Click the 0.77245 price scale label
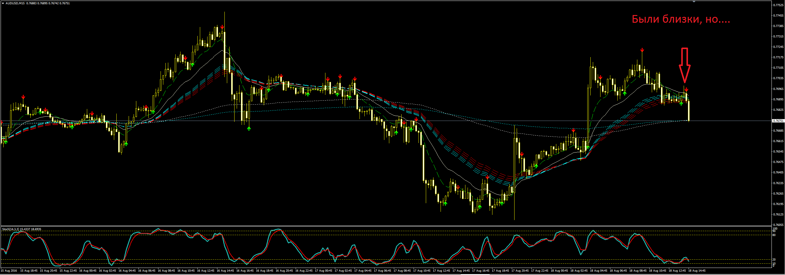Viewport: 785px width, 275px height. (778, 47)
